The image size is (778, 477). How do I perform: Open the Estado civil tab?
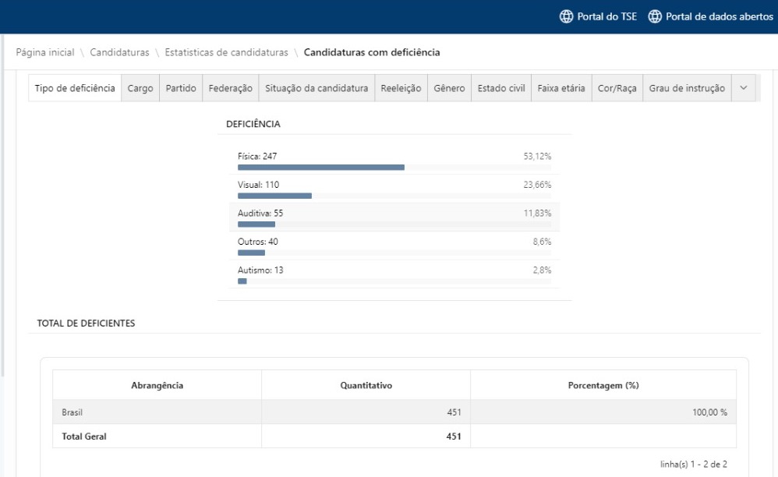click(501, 89)
